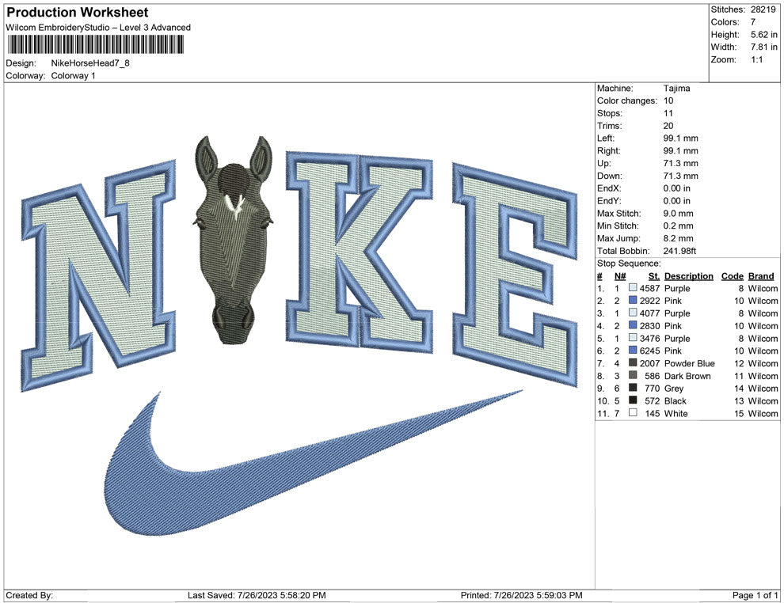The width and height of the screenshot is (784, 603).
Task: Click the 'Up:' label
Action: pos(603,163)
